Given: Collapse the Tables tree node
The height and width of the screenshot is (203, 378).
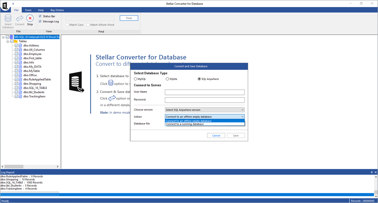Looking at the screenshot, I should coord(7,41).
